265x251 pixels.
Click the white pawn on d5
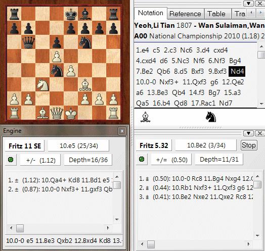coord(57,57)
